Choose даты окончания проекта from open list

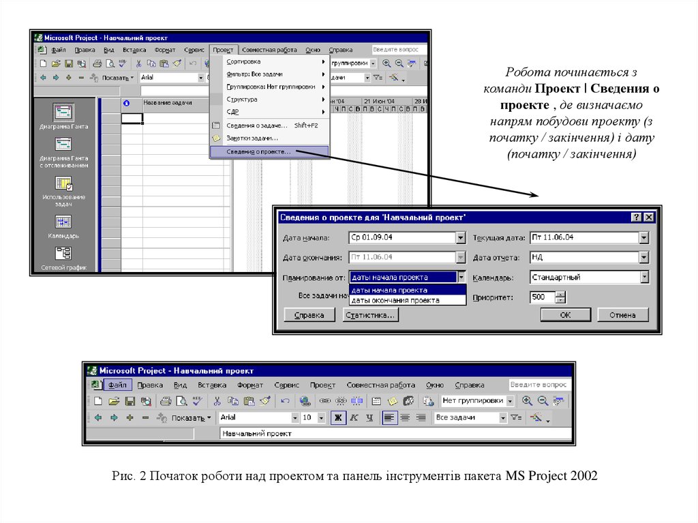tap(408, 300)
